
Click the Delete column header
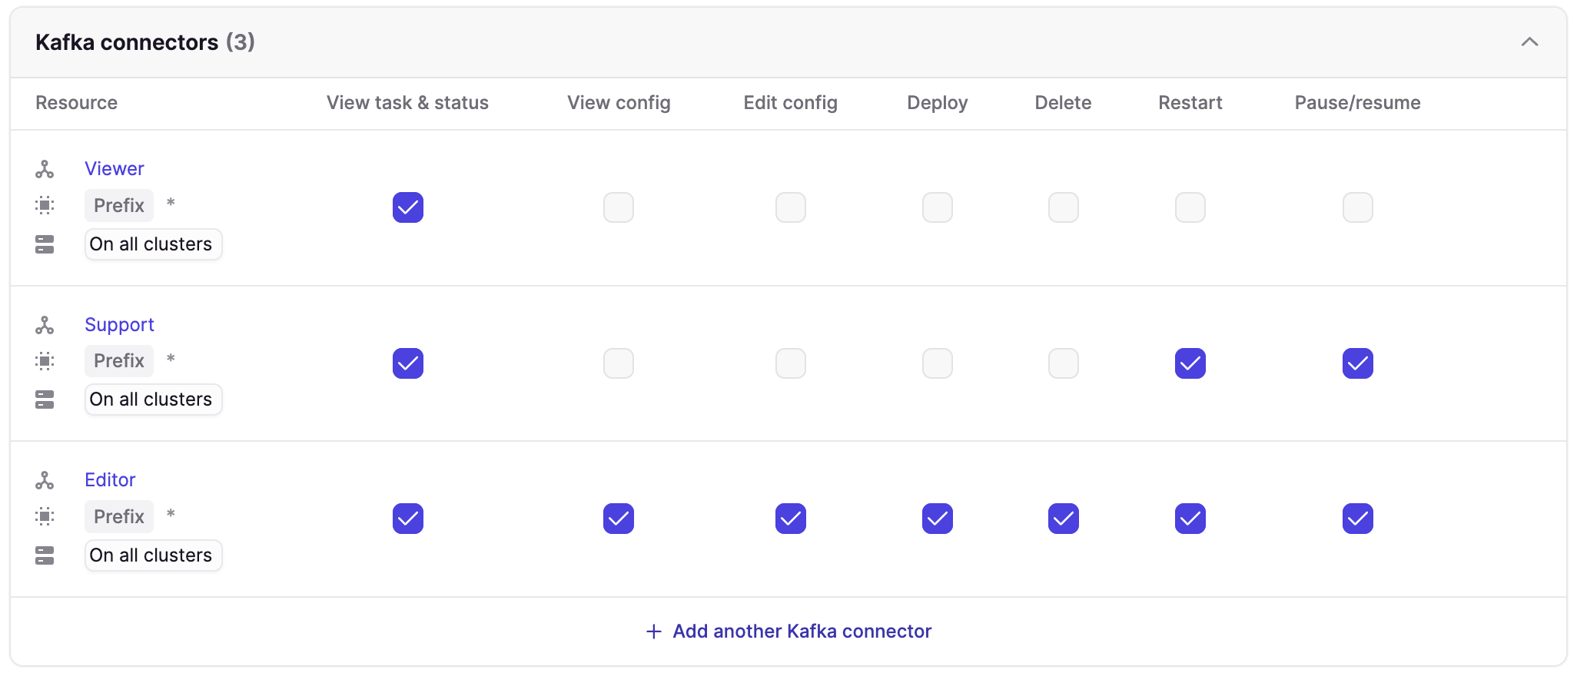(x=1063, y=103)
